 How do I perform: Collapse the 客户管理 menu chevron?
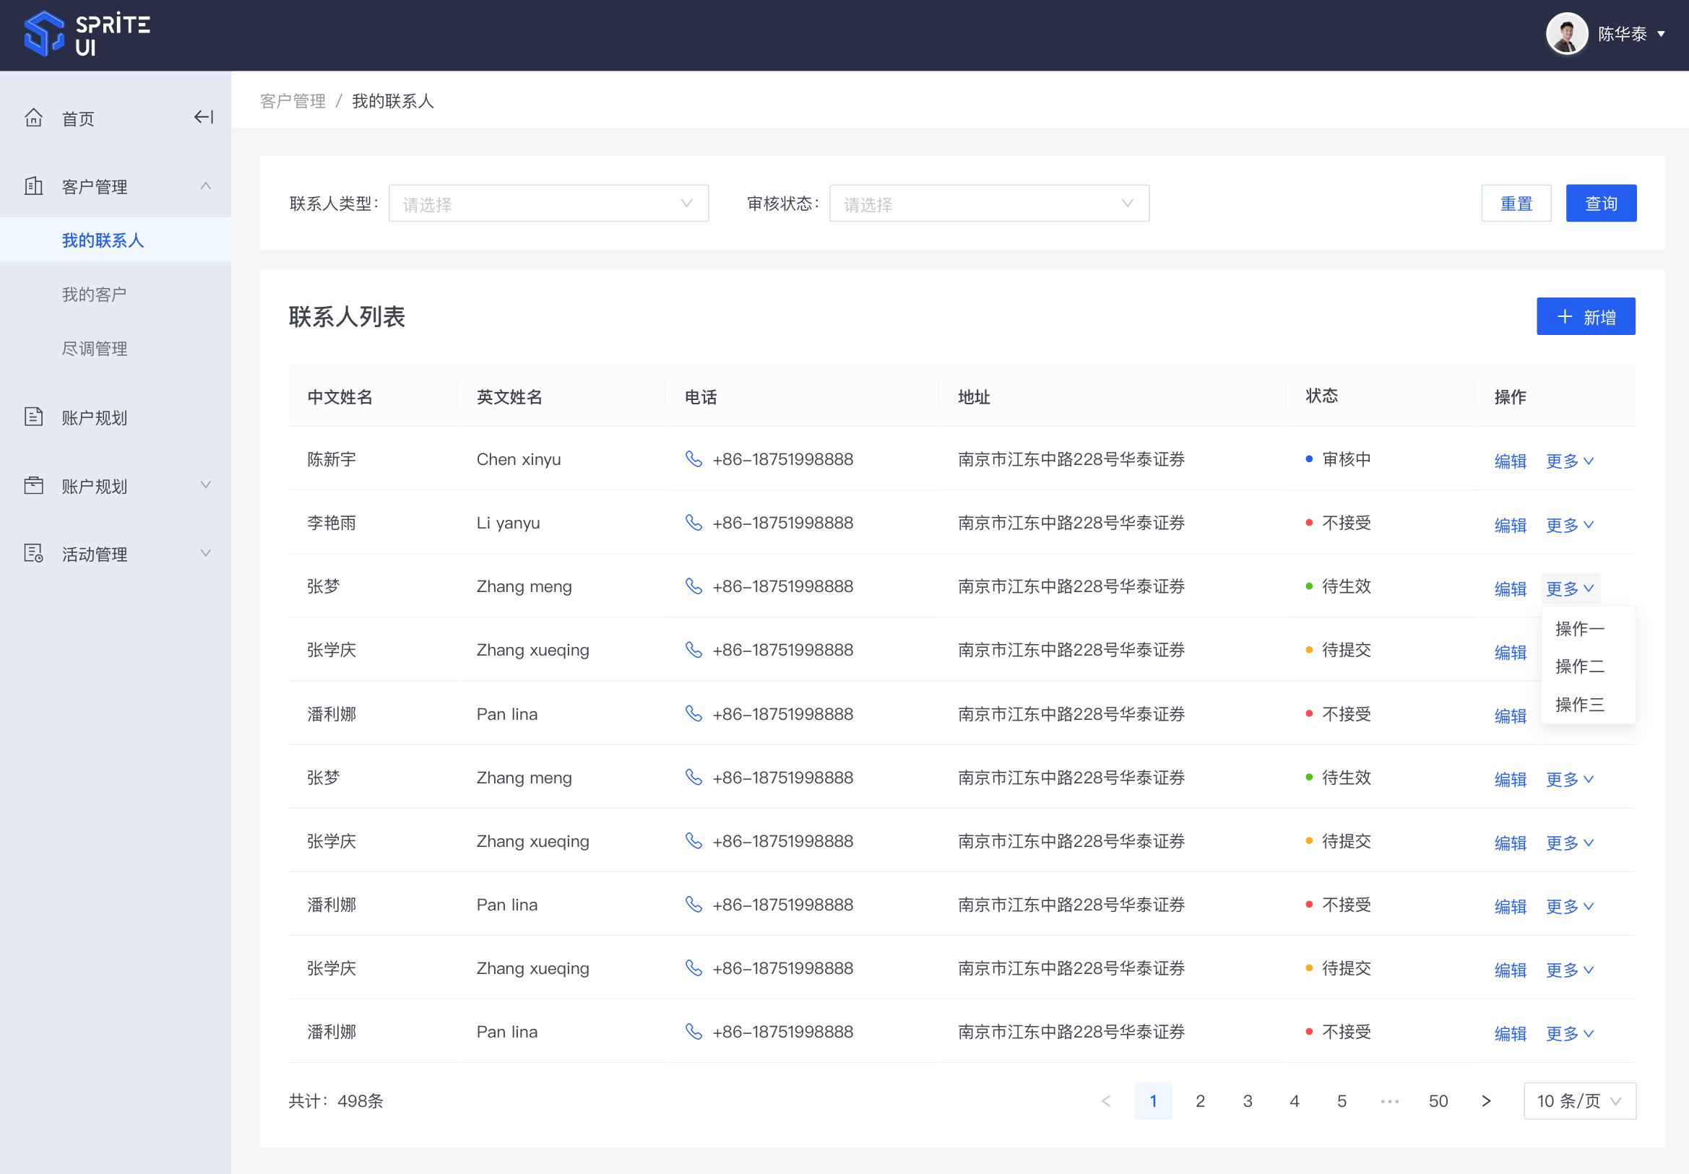point(206,186)
